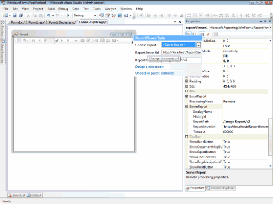The width and height of the screenshot is (273, 204).
Task: Click Print icon in report viewer toolbar
Action: click(96, 41)
